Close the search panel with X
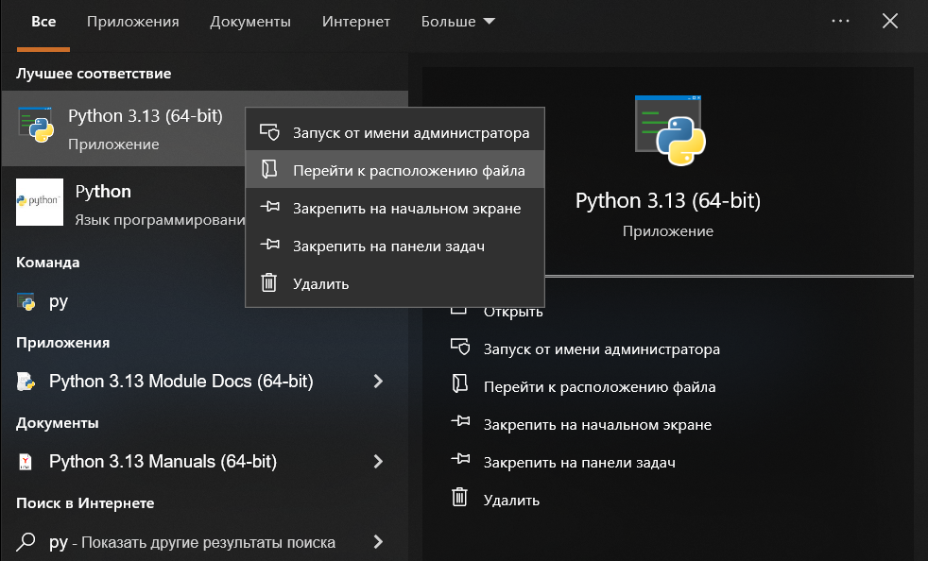 (889, 22)
